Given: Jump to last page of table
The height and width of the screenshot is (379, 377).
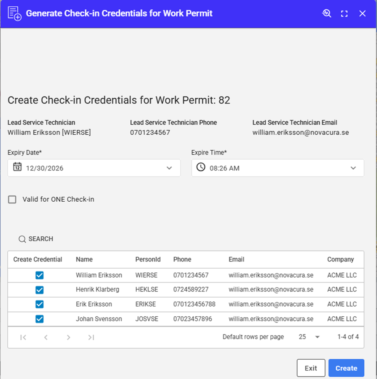Looking at the screenshot, I should [91, 337].
